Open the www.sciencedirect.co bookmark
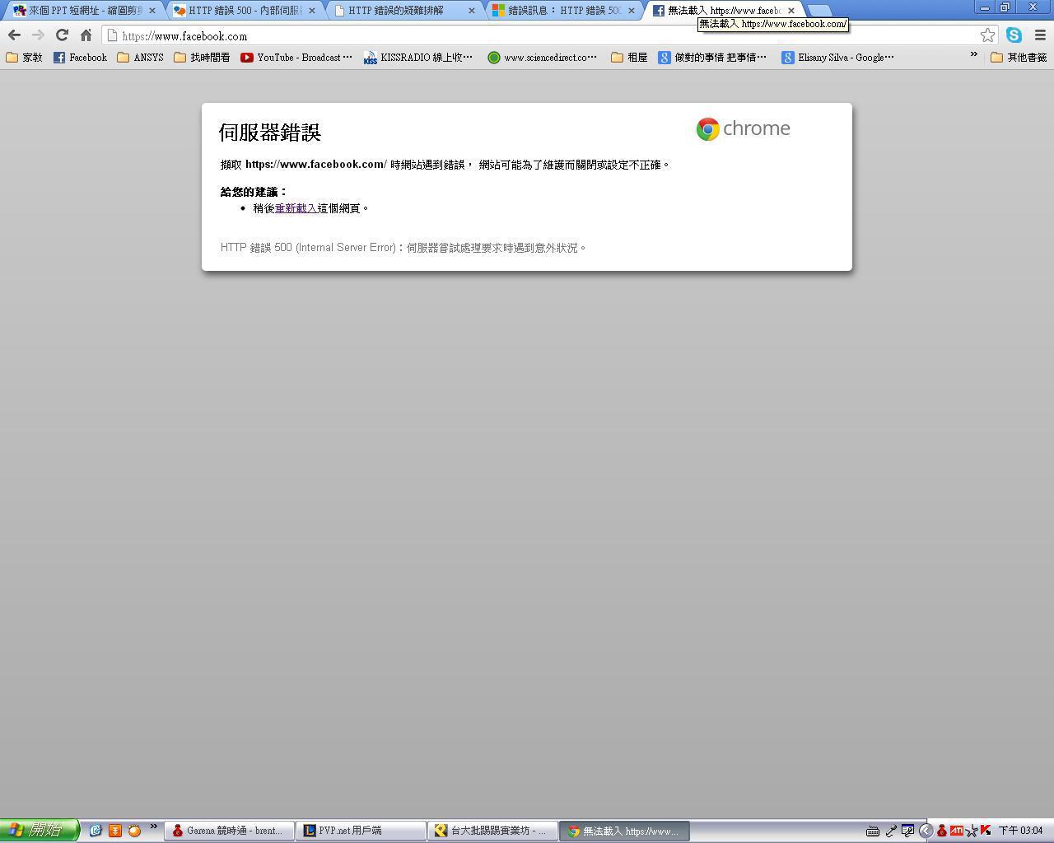The height and width of the screenshot is (843, 1054). click(x=542, y=58)
